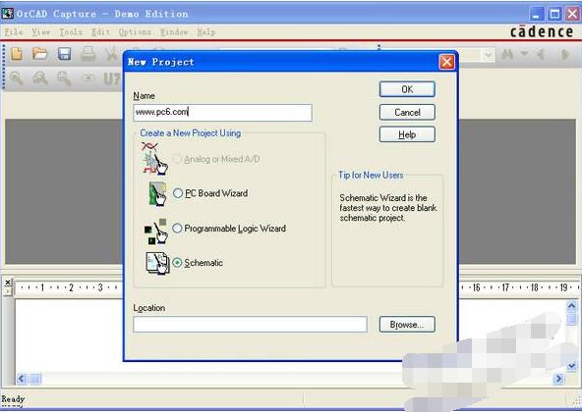Click the binoculars Find icon
Image resolution: width=582 pixels, height=413 pixels.
[x=507, y=55]
